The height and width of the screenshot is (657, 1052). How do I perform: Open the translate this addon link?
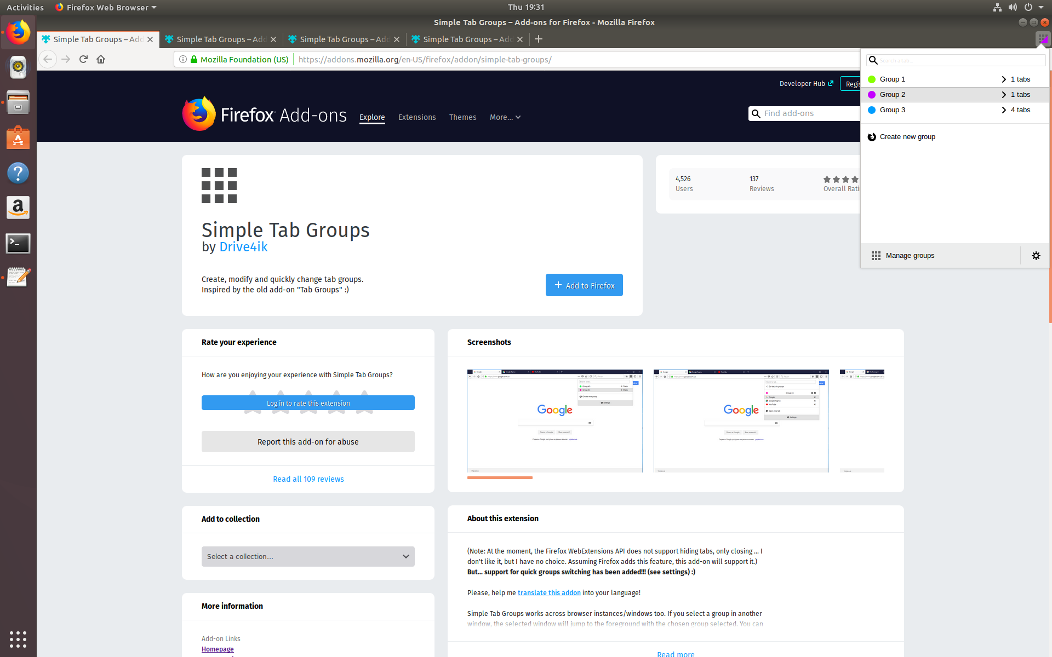pyautogui.click(x=548, y=592)
